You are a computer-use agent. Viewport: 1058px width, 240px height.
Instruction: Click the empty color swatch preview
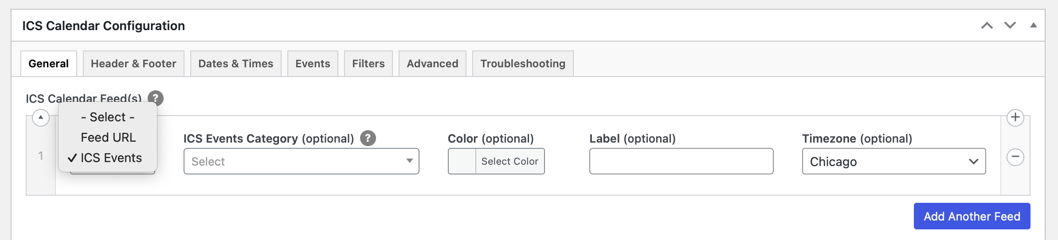[462, 161]
